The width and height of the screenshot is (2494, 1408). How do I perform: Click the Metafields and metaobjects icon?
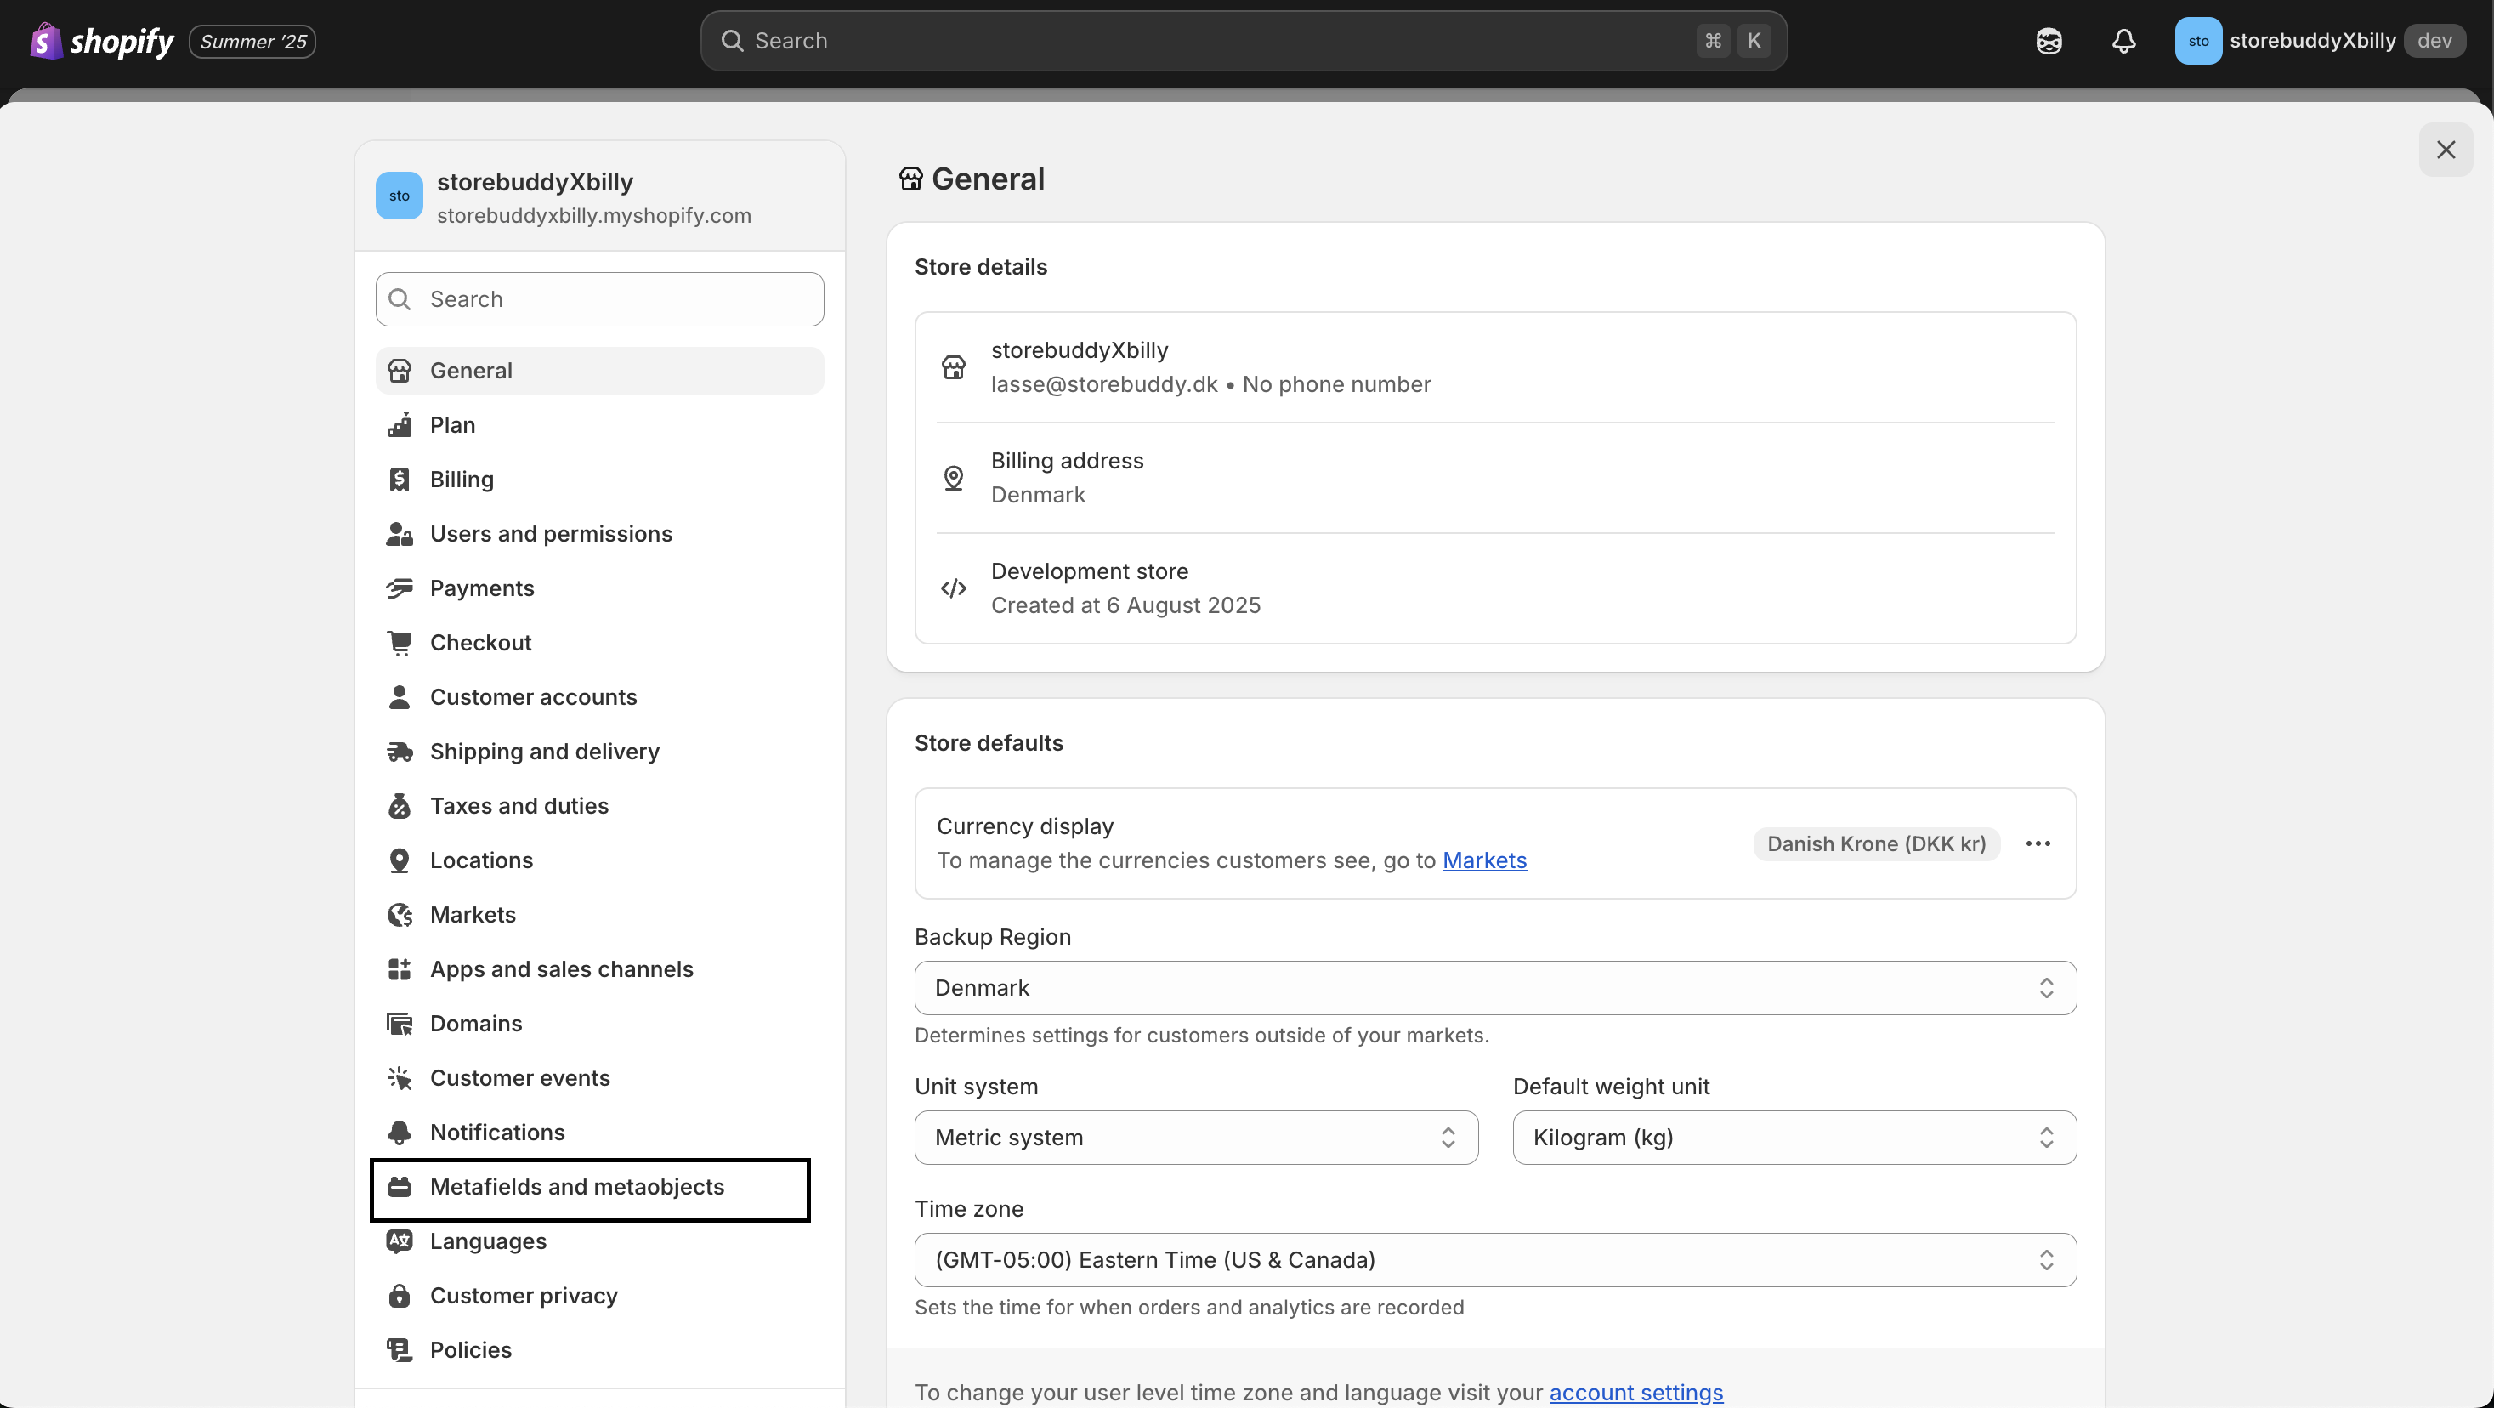point(399,1187)
